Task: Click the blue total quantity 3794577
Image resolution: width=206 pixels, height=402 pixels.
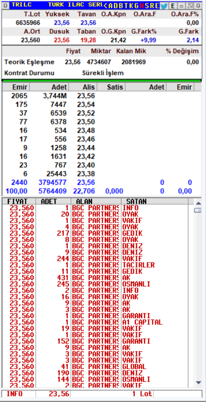Action: coord(52,183)
